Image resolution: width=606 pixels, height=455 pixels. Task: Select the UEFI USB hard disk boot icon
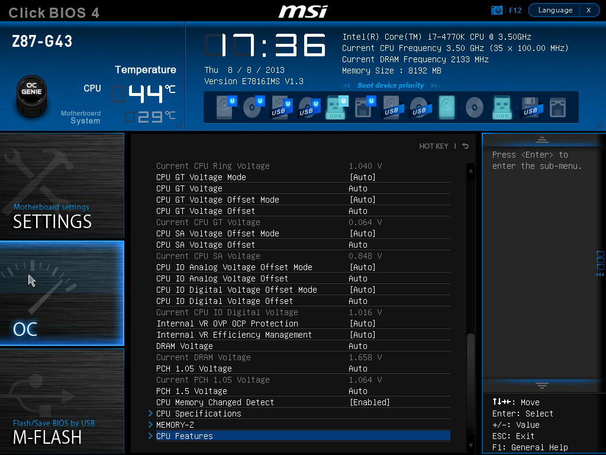[281, 108]
